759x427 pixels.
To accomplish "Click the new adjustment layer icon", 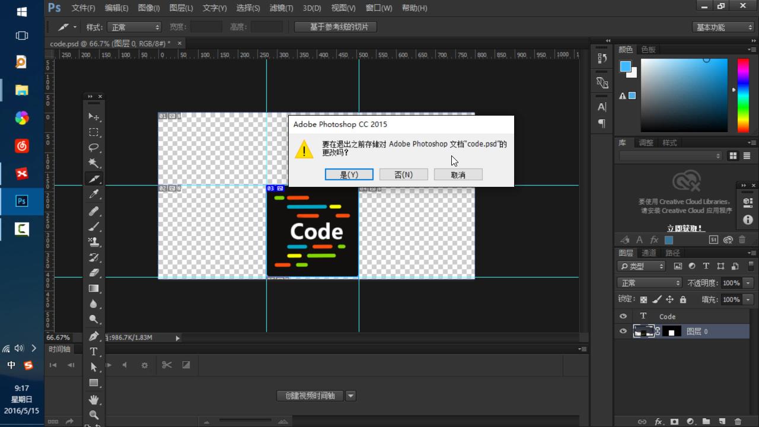I will [690, 422].
